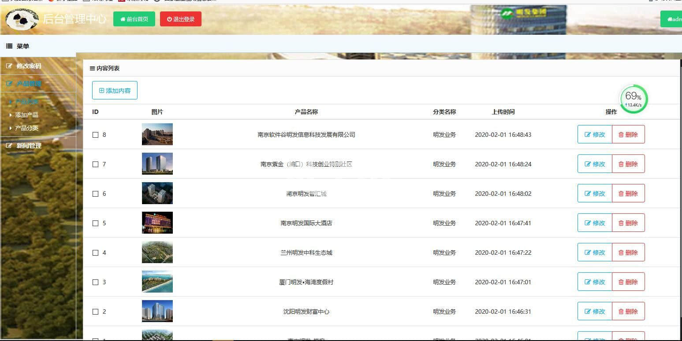682x341 pixels.
Task: Check the checkbox for product ID 8
Action: [95, 135]
